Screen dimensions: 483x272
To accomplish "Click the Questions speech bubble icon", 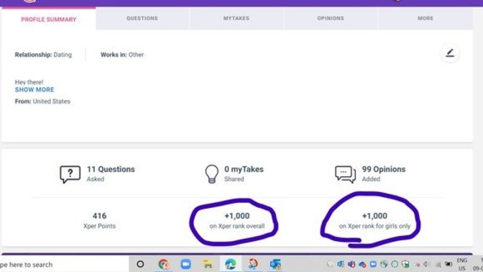I will [x=70, y=174].
